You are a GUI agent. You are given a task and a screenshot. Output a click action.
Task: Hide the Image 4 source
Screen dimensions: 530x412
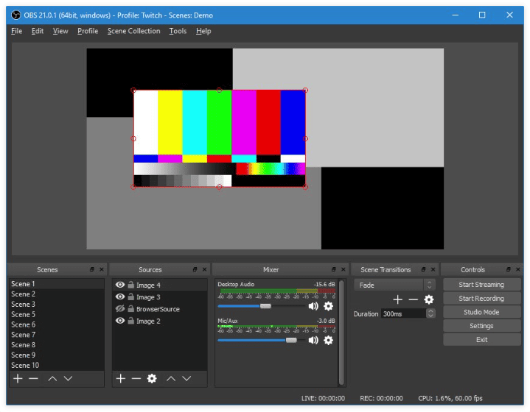(120, 285)
